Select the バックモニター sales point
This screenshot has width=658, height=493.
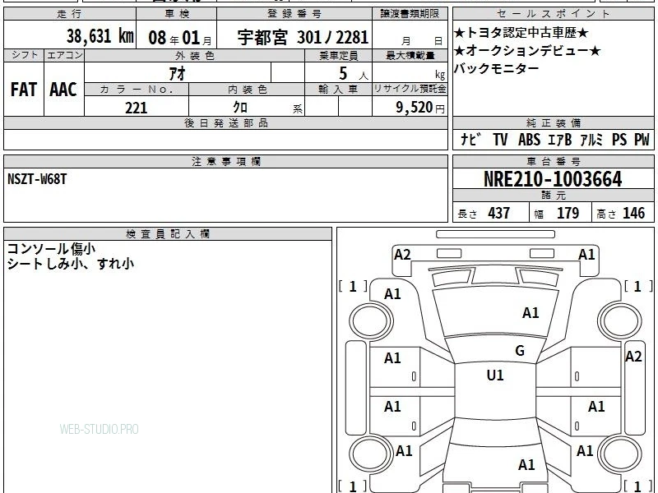[497, 68]
